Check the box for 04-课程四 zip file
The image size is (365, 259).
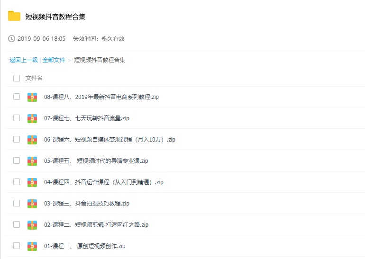tap(17, 182)
